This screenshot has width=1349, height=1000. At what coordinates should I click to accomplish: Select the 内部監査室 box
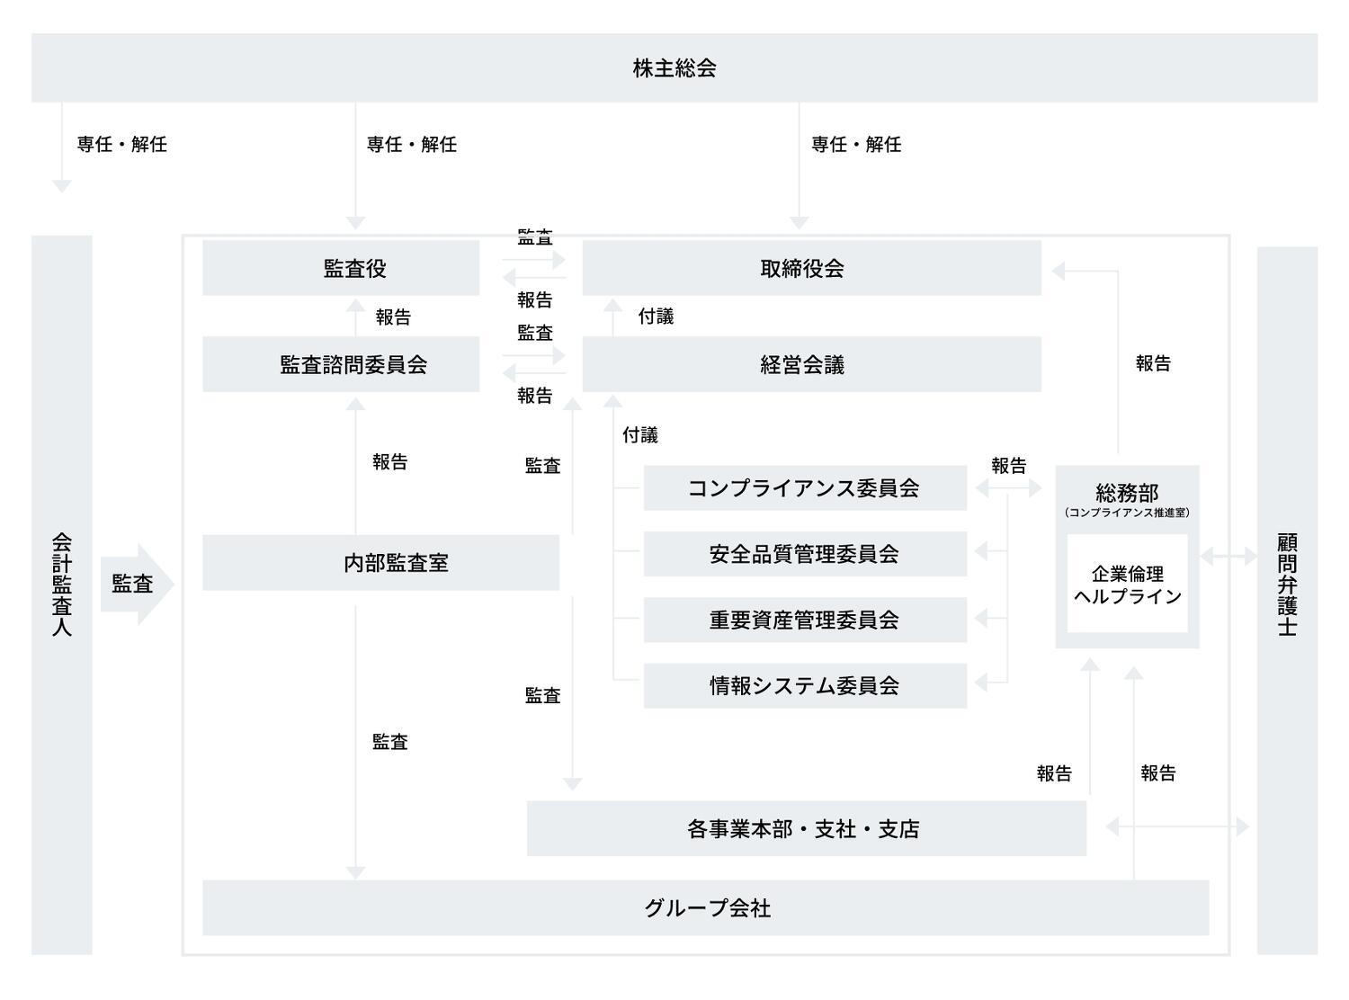pyautogui.click(x=380, y=563)
